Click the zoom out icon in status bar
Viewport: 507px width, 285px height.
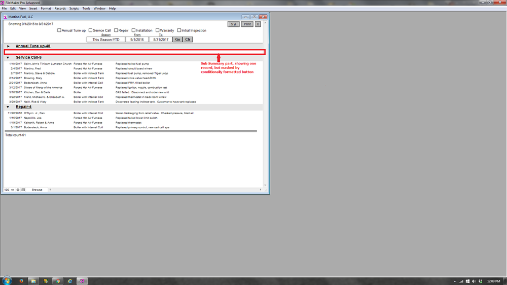coord(13,190)
